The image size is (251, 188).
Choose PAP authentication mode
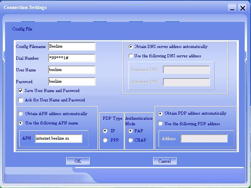(x=131, y=131)
